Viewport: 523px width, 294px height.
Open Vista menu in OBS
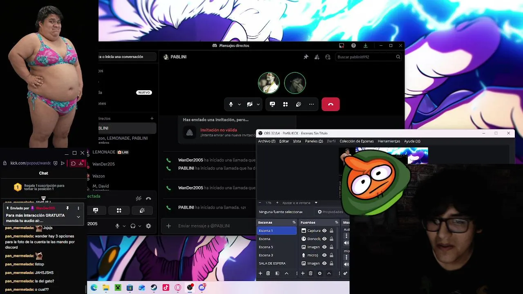(297, 141)
